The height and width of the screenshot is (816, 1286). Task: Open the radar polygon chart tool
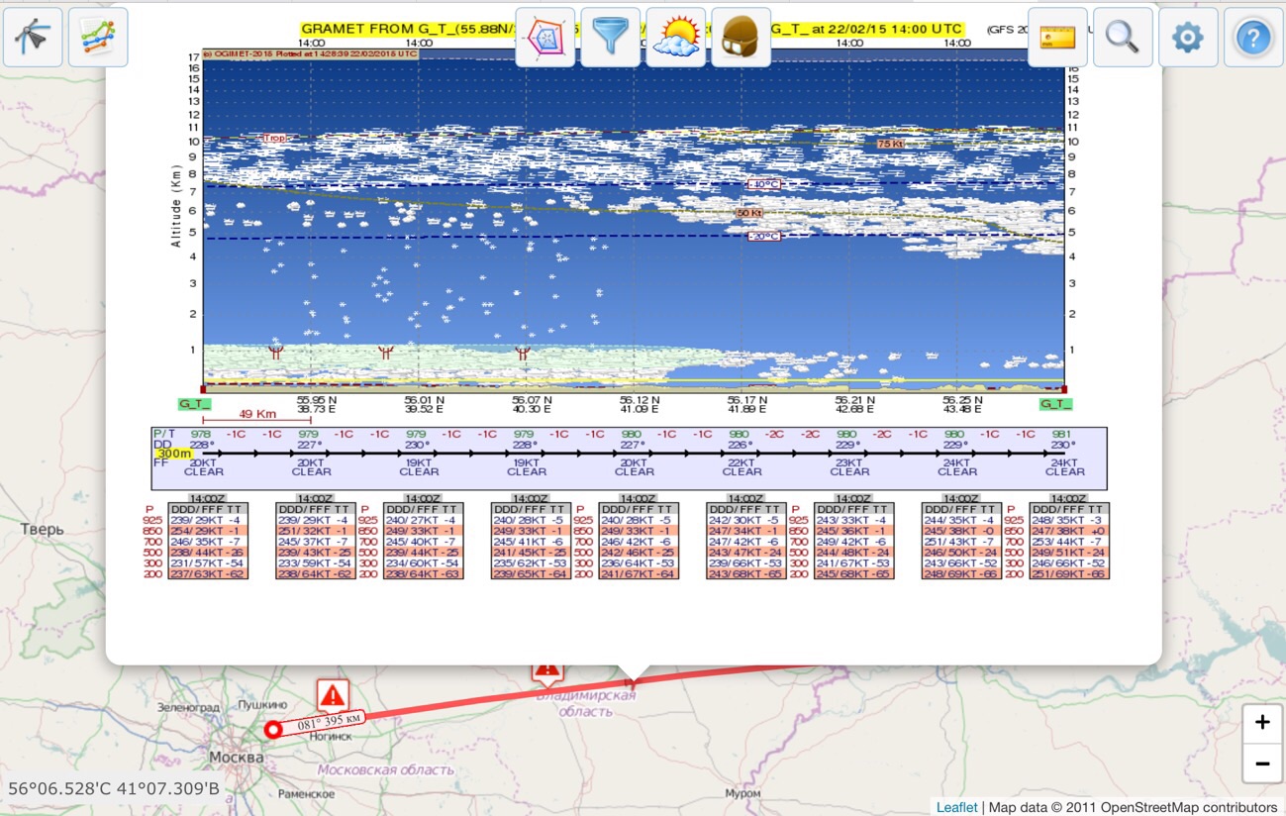point(545,38)
